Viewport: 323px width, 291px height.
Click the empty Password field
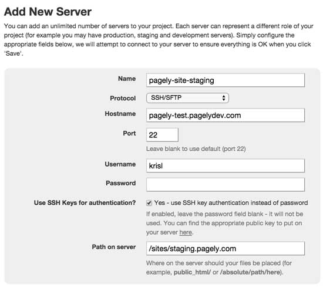226,185
